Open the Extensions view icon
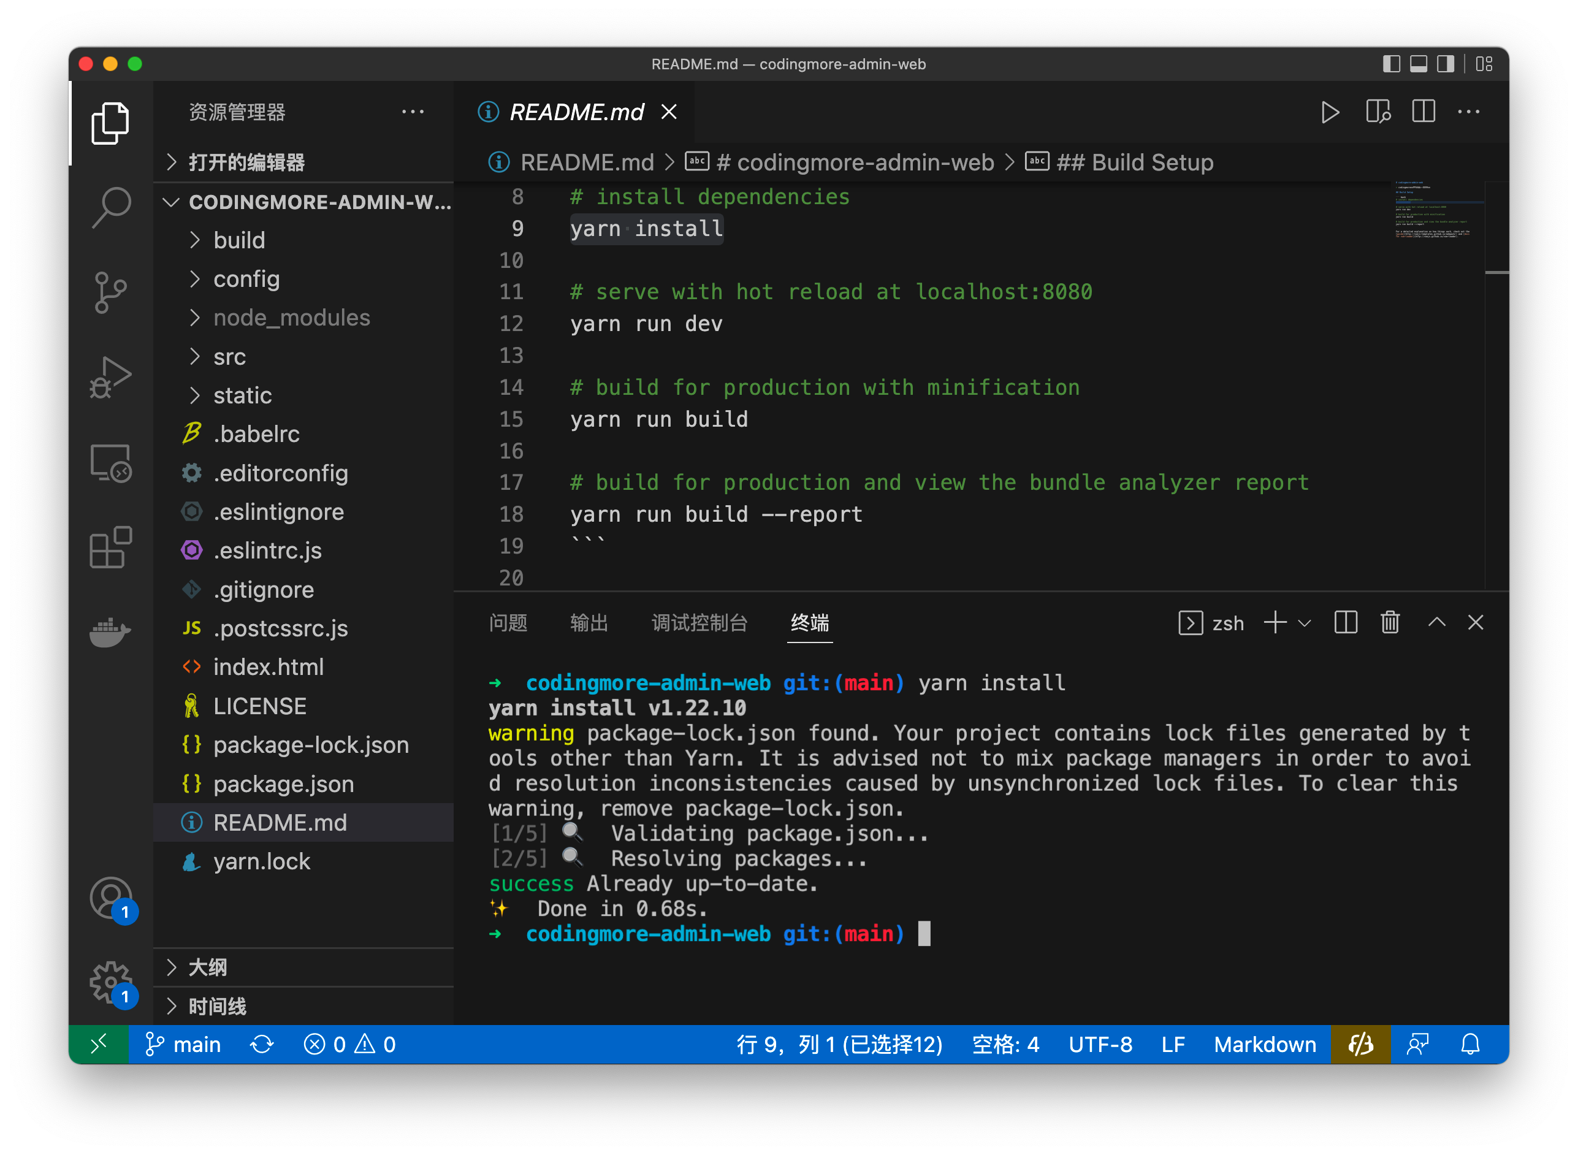 pos(110,547)
